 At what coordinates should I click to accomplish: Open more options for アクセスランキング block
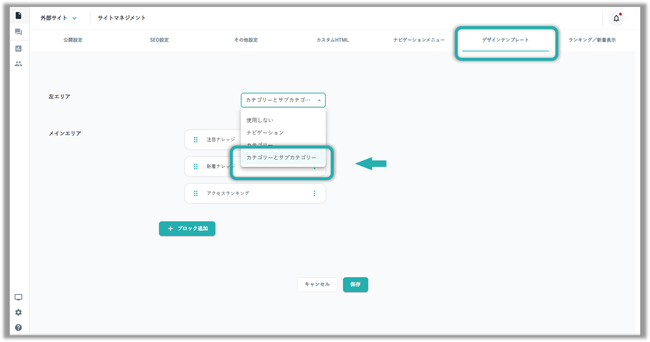(x=314, y=193)
